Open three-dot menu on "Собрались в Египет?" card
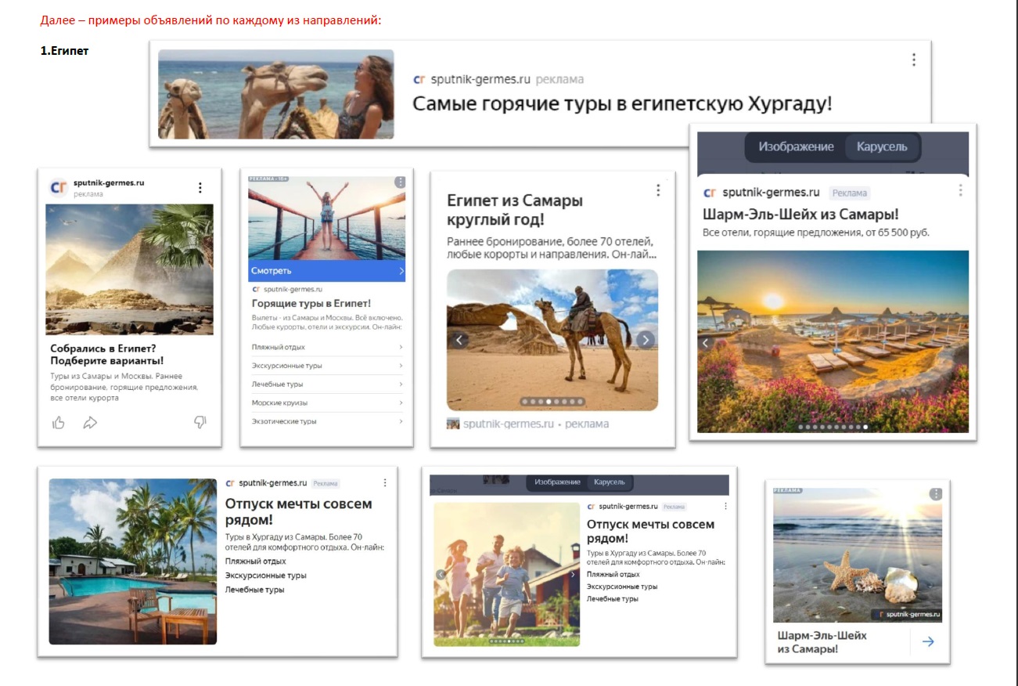The height and width of the screenshot is (686, 1018). coord(200,188)
